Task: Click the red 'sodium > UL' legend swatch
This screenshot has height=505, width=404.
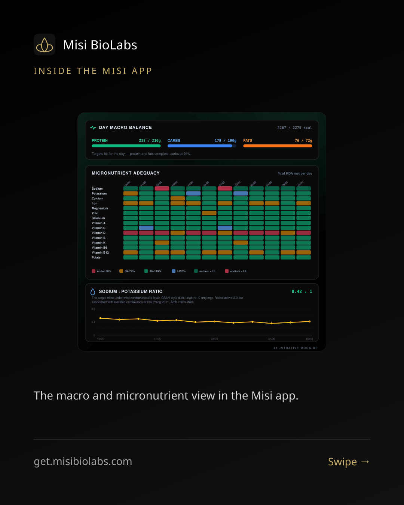Action: click(x=227, y=271)
